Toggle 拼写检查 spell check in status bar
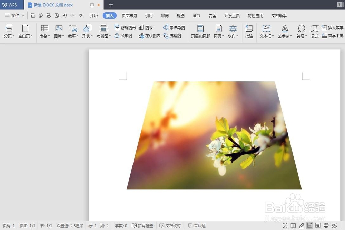345x230 pixels. click(142, 226)
